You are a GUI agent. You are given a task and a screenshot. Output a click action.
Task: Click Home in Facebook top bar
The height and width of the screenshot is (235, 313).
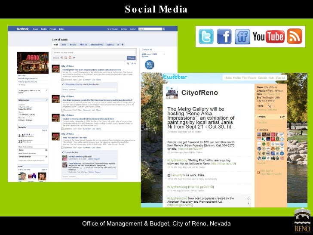coord(36,29)
